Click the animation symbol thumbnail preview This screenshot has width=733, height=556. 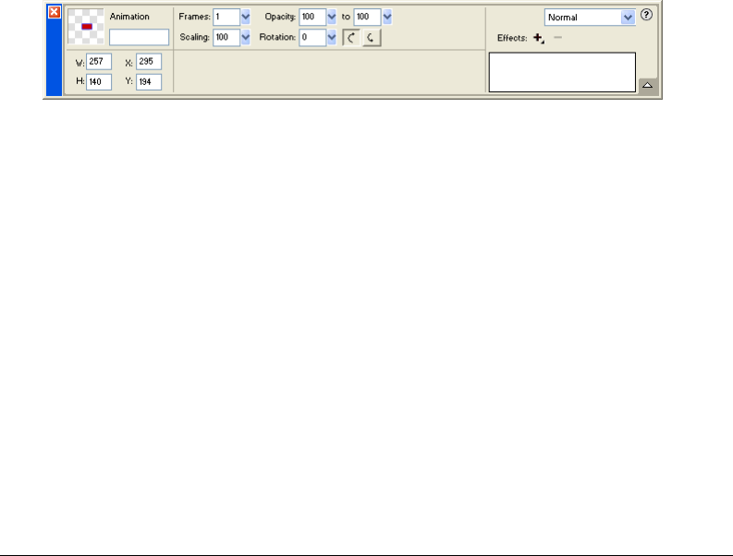86,26
